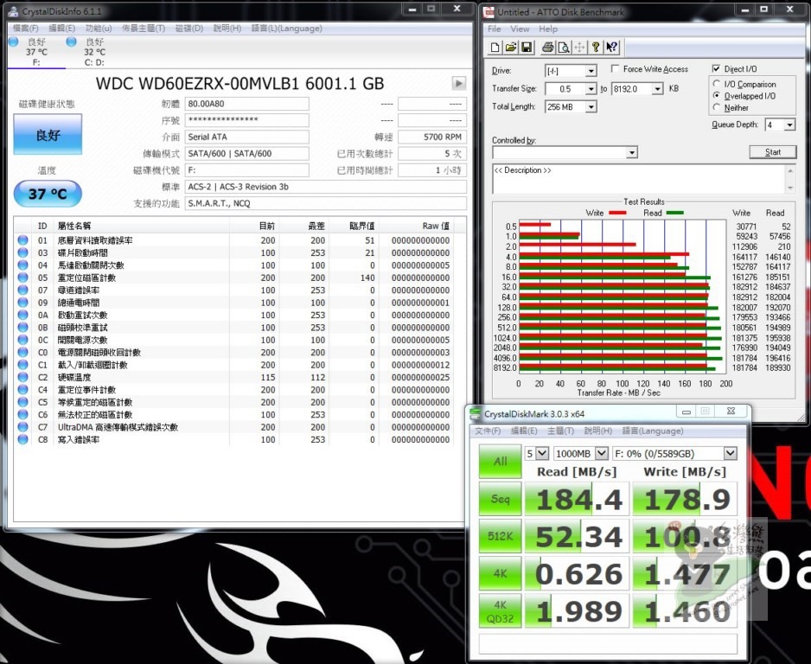
Task: Open Transfer Size minimum dropdown
Action: pyautogui.click(x=591, y=89)
